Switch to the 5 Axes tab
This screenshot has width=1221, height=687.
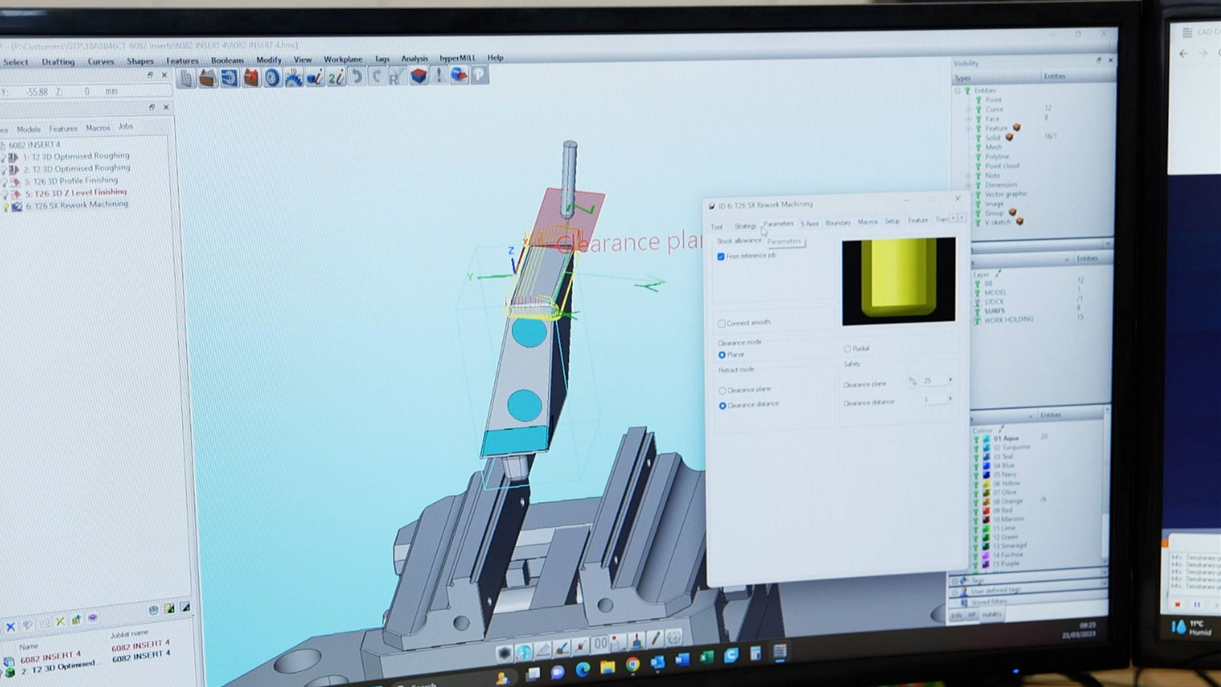click(x=809, y=223)
